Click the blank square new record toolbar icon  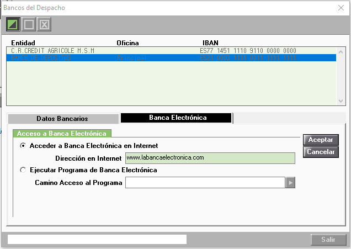pos(29,24)
